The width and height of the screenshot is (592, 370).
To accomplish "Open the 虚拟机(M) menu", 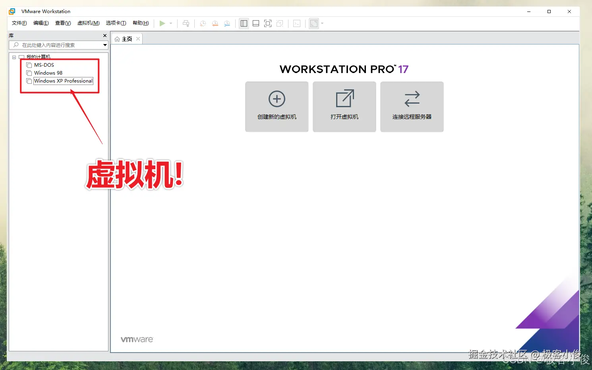I will click(x=88, y=23).
